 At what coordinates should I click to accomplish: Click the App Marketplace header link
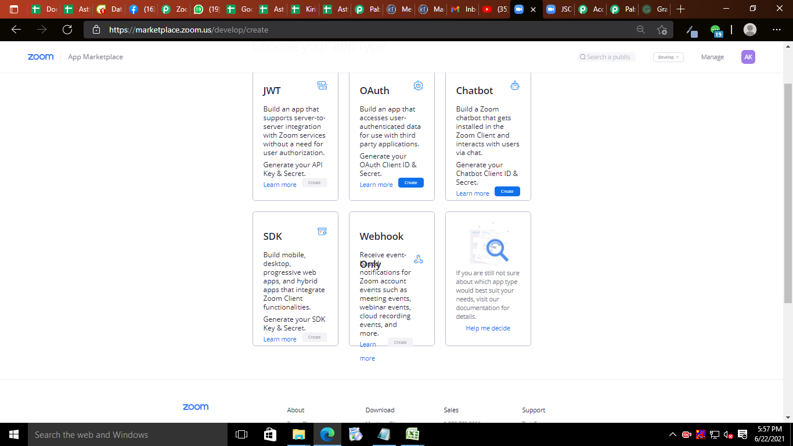[x=95, y=57]
